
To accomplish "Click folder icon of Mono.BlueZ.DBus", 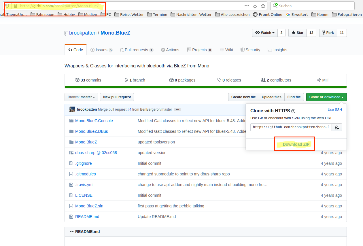I will [71, 131].
